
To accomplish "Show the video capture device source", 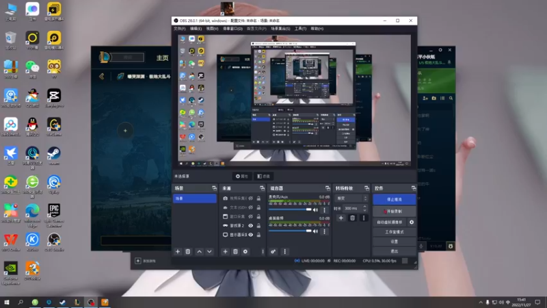I will click(x=250, y=198).
